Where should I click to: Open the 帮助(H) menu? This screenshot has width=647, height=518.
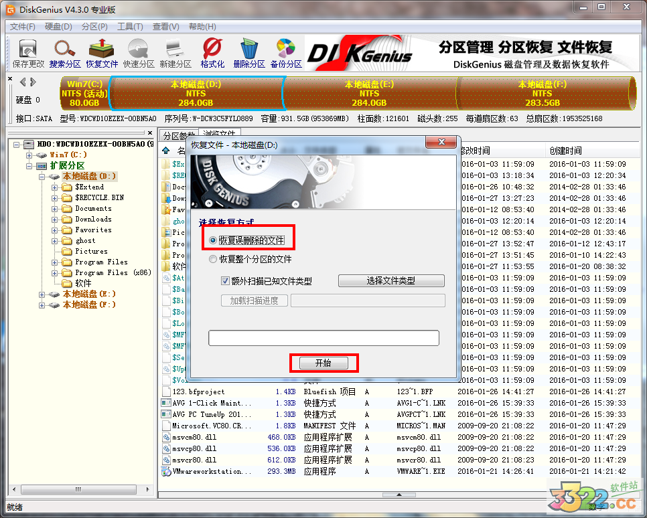pyautogui.click(x=202, y=27)
